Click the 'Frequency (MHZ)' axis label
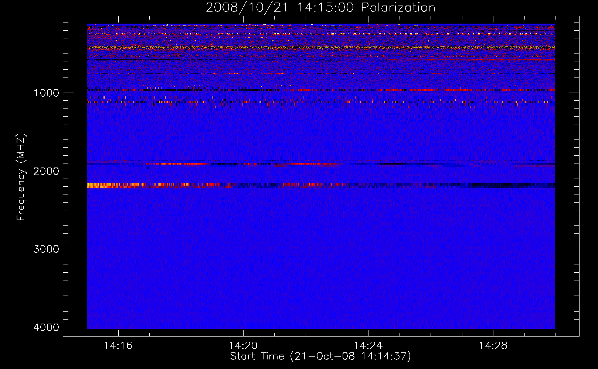Screen dimensions: 598x369 click(21, 177)
